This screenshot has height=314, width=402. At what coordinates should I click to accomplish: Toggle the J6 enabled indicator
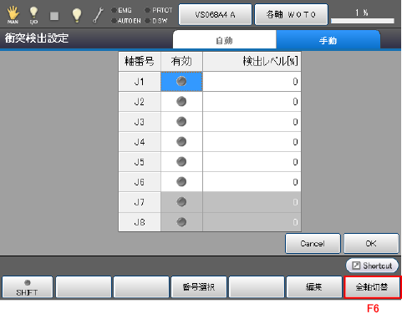click(181, 182)
